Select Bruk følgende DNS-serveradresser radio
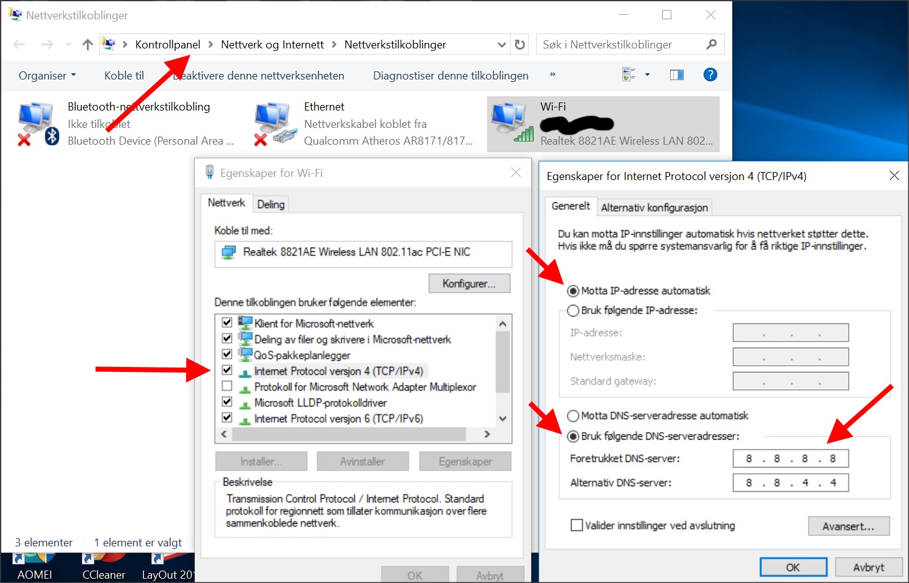The width and height of the screenshot is (909, 583). click(x=573, y=436)
